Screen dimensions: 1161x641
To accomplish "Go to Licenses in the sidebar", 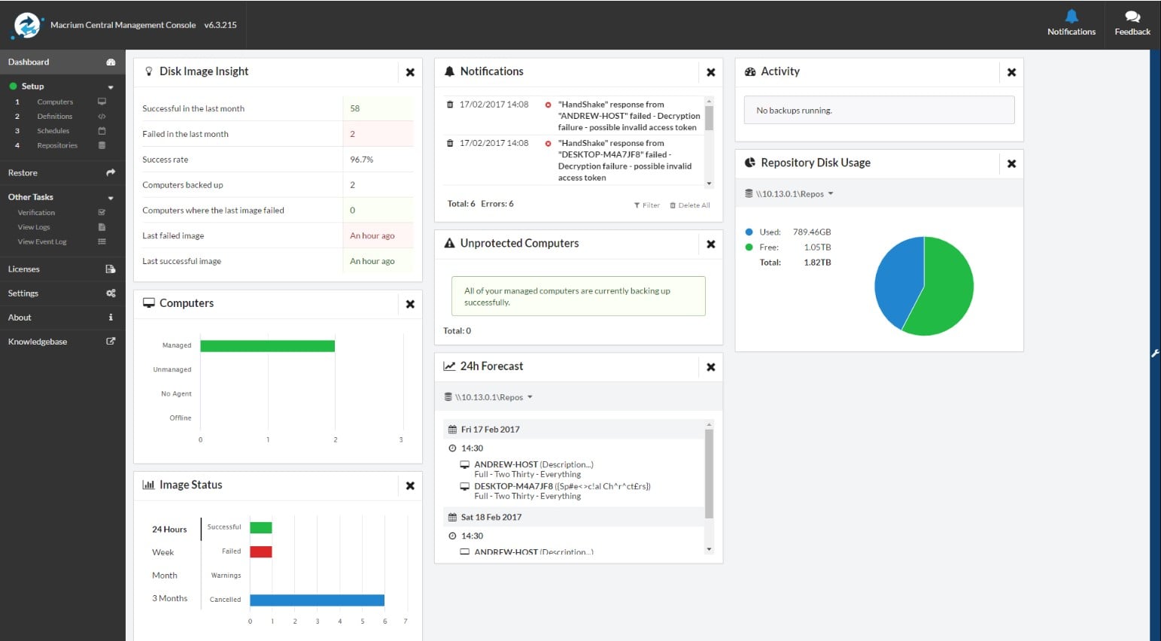I will pyautogui.click(x=24, y=269).
